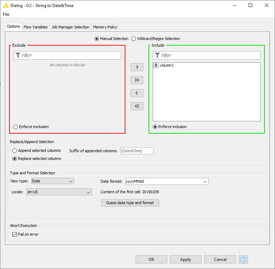Click the filter funnel icon in Include
The width and height of the screenshot is (275, 269).
pyautogui.click(x=157, y=55)
